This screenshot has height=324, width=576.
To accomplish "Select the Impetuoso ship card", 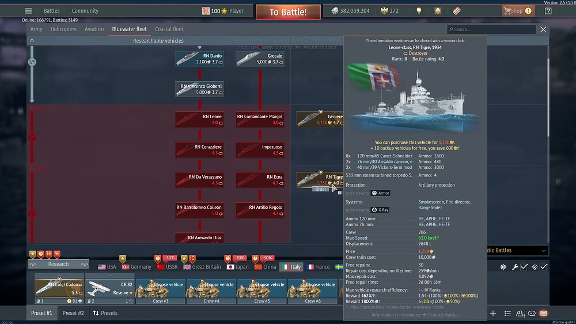I will (x=260, y=150).
